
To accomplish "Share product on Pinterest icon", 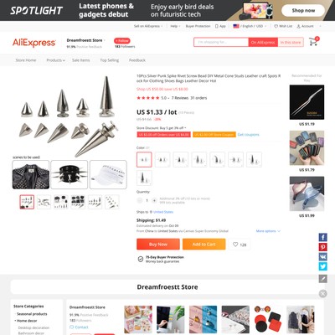I will point(323,247).
